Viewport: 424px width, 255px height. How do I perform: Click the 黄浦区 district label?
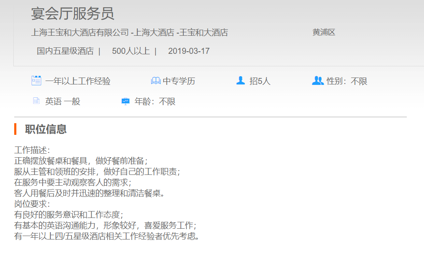click(x=324, y=32)
